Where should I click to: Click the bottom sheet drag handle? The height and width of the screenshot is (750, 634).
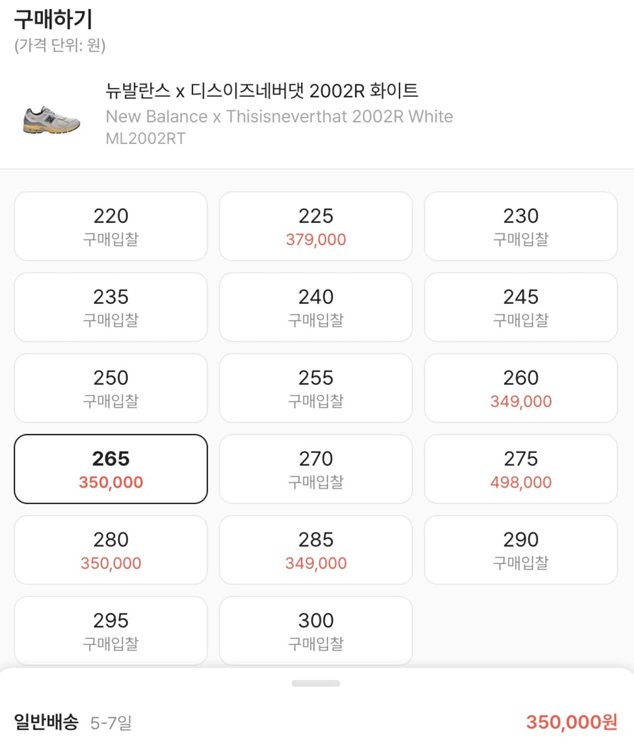tap(316, 684)
